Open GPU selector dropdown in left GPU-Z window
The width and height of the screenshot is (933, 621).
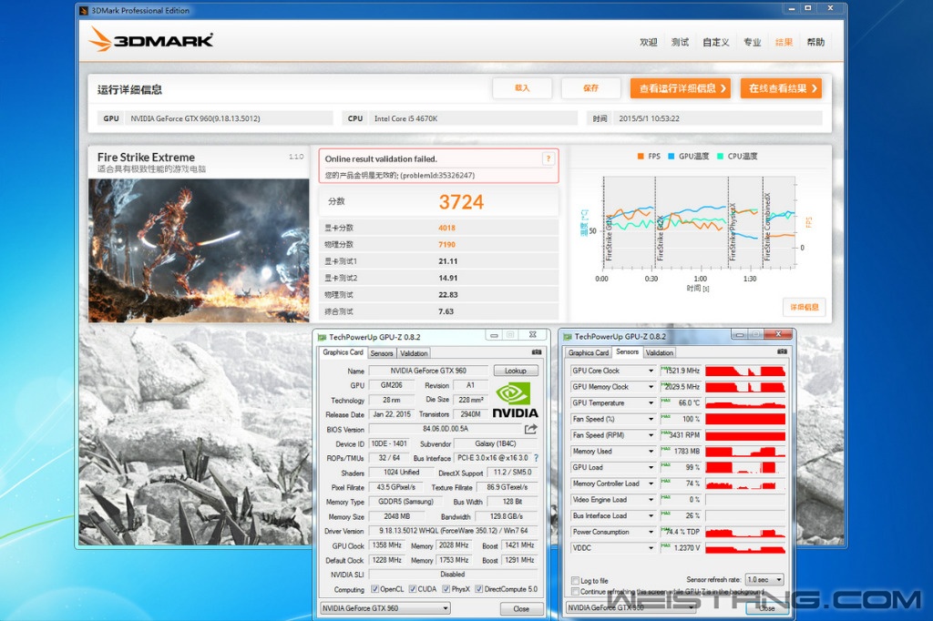click(x=385, y=608)
